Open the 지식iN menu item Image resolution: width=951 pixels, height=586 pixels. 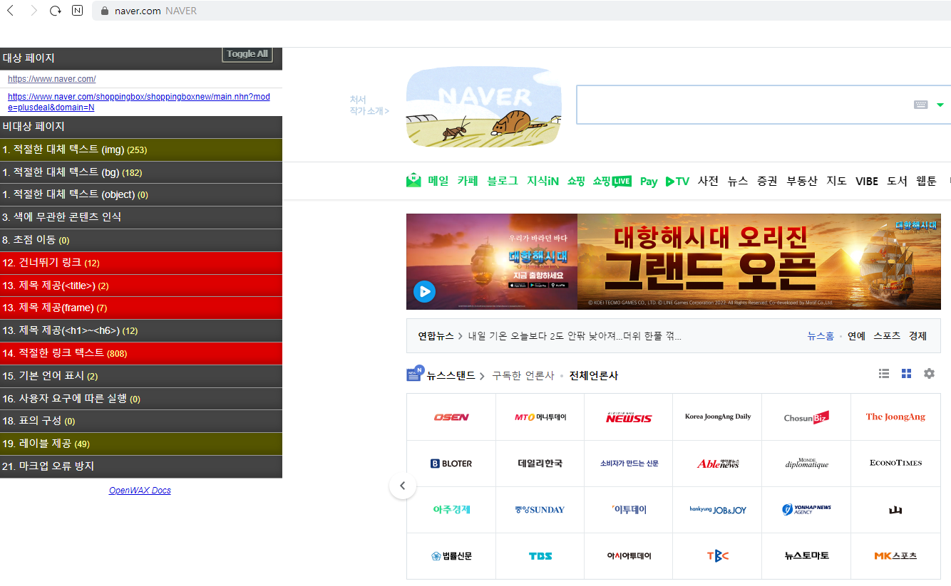pyautogui.click(x=543, y=181)
